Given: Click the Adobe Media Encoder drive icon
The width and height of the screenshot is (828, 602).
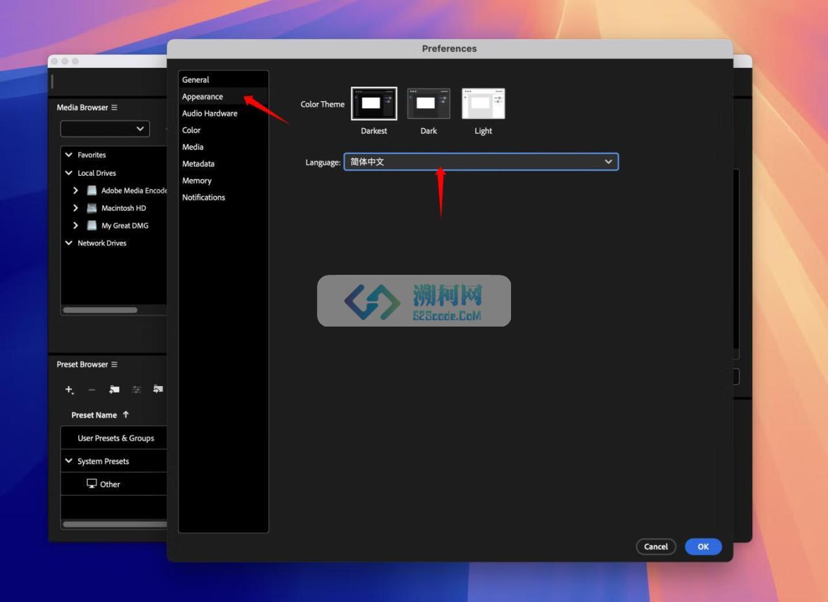Looking at the screenshot, I should (92, 190).
